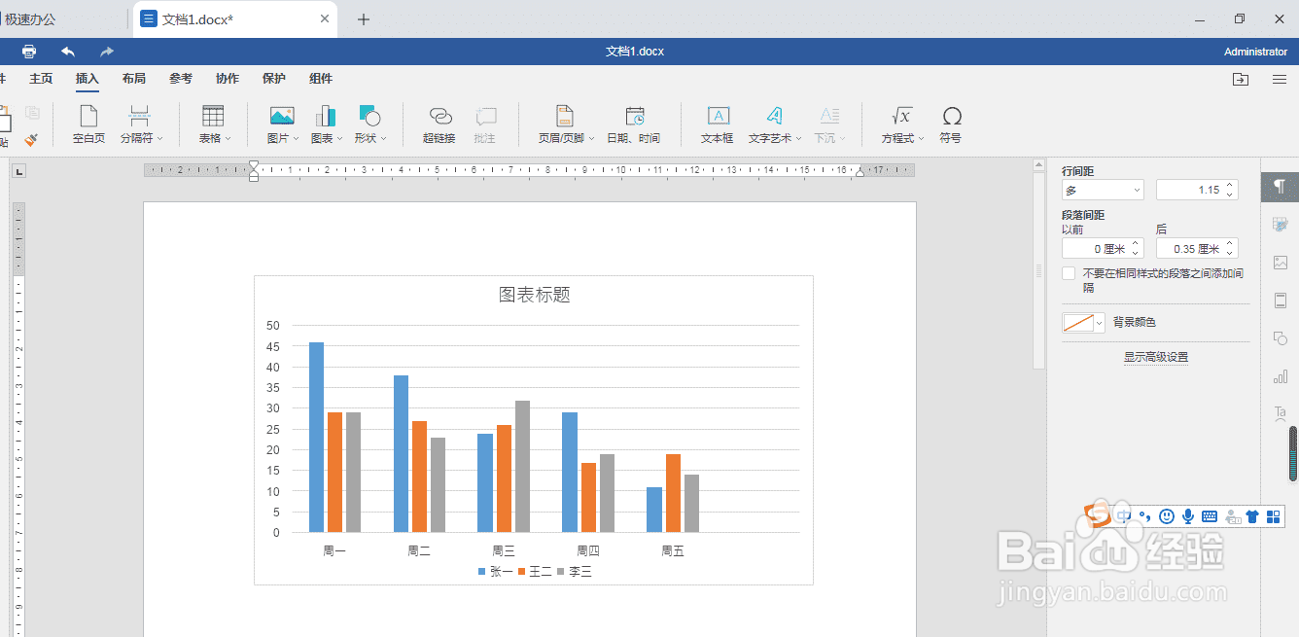The image size is (1299, 637).
Task: Insert word art (文字艺术)
Action: pos(774,124)
